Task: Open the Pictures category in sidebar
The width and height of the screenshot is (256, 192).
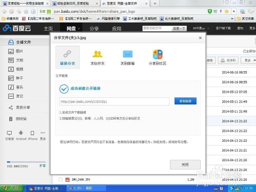Action: pyautogui.click(x=16, y=51)
